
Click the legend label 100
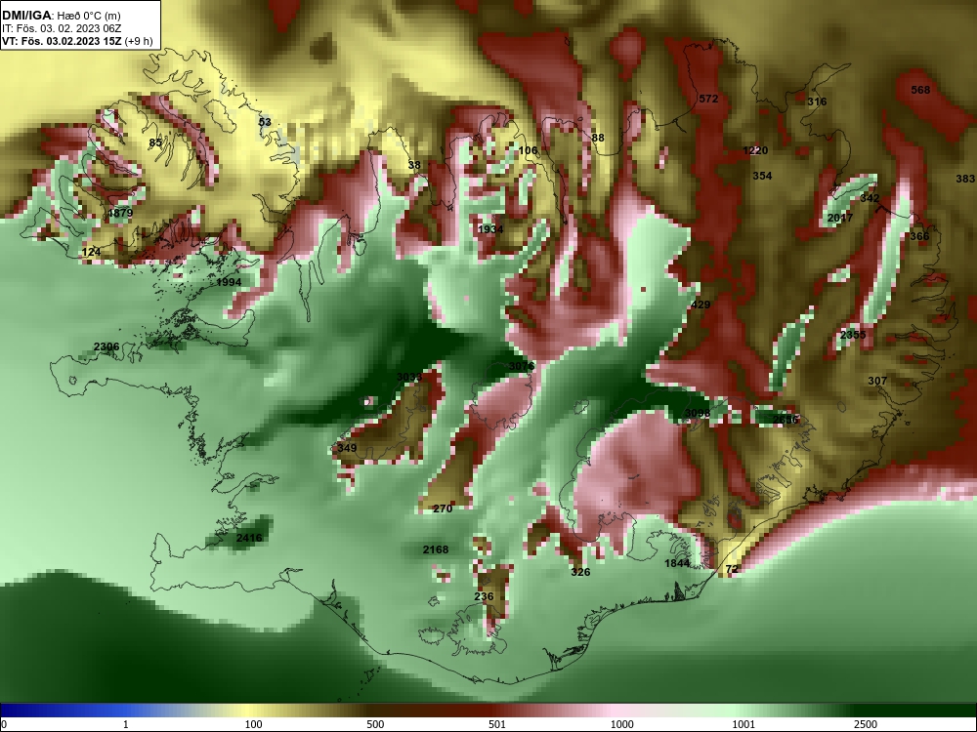click(253, 724)
